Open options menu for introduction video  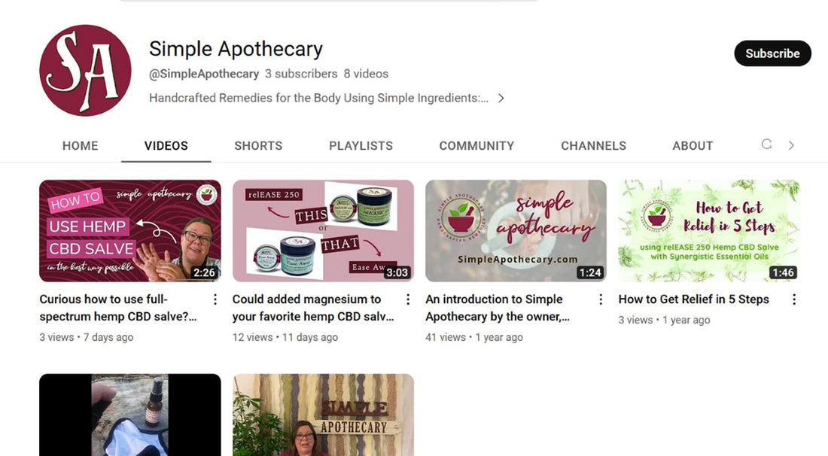coord(601,299)
